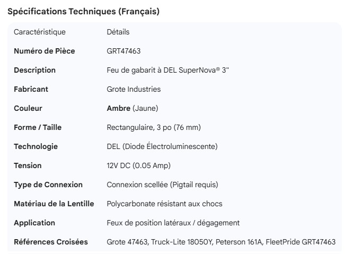This screenshot has width=345, height=254.
Task: Select the 12V DC (0.05 Amp) value
Action: click(139, 165)
